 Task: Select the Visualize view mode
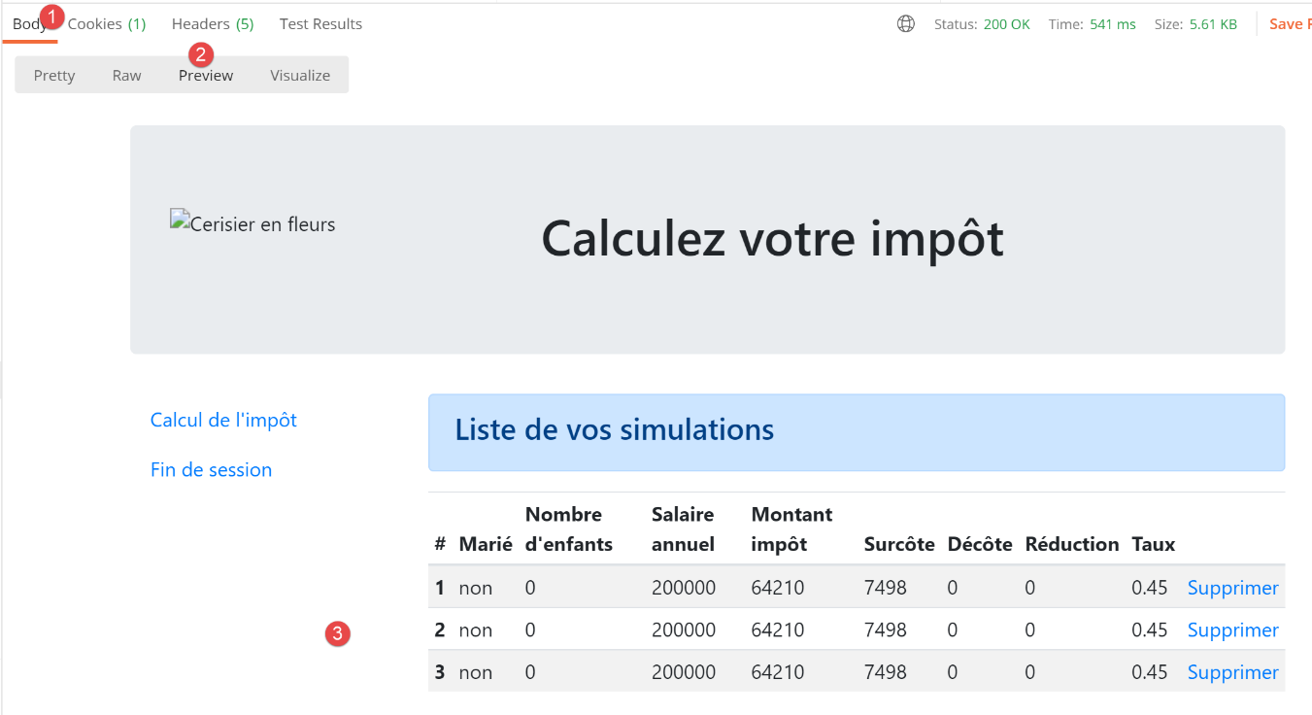click(300, 76)
